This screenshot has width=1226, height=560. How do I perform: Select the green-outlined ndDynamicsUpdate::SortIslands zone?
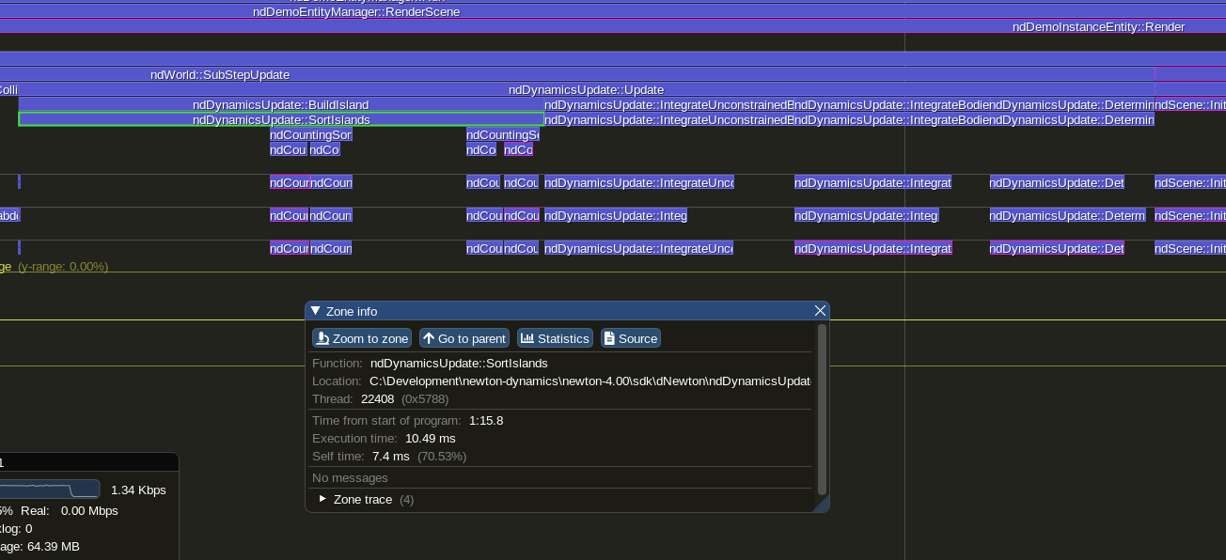(281, 119)
